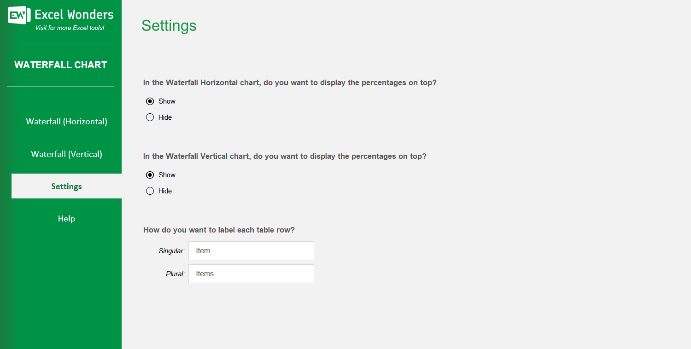
Task: Choose Hide for Vertical chart percentages
Action: (150, 191)
